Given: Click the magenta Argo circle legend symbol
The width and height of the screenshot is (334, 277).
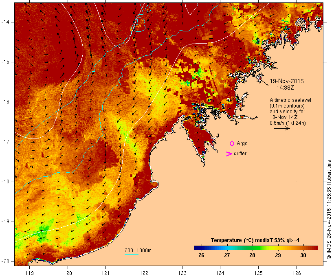Looking at the screenshot, I should (232, 144).
